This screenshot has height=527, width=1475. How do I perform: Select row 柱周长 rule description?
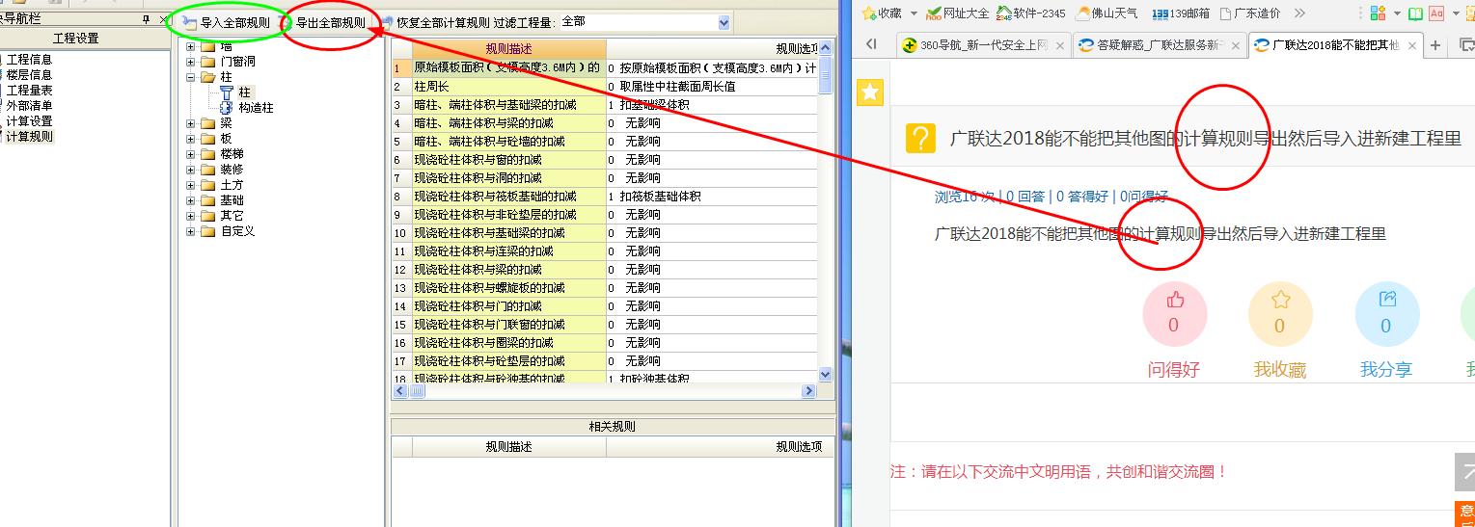click(x=508, y=86)
